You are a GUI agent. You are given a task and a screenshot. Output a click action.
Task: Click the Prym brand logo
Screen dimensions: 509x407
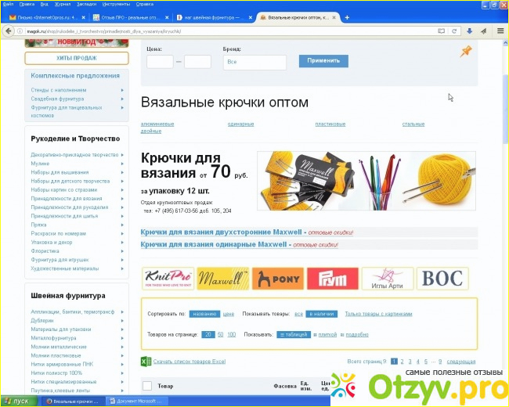(x=332, y=278)
